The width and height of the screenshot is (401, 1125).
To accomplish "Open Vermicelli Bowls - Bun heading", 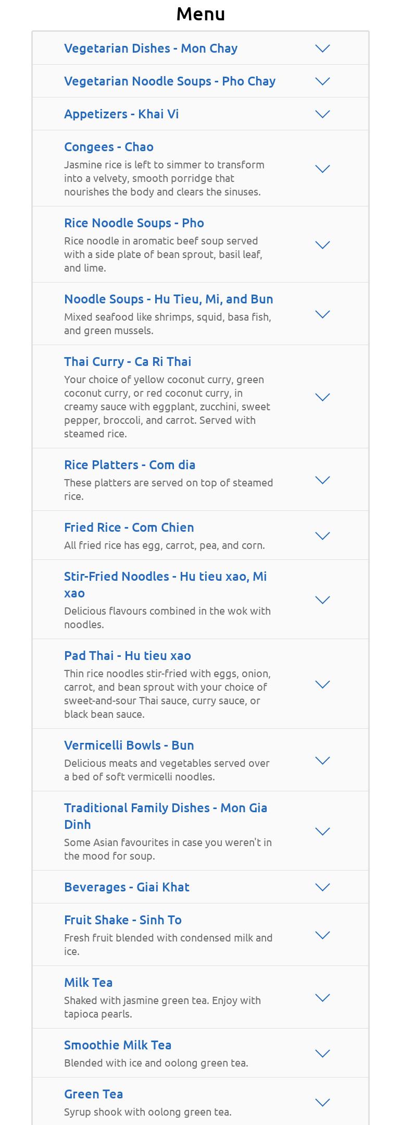I will 129,745.
